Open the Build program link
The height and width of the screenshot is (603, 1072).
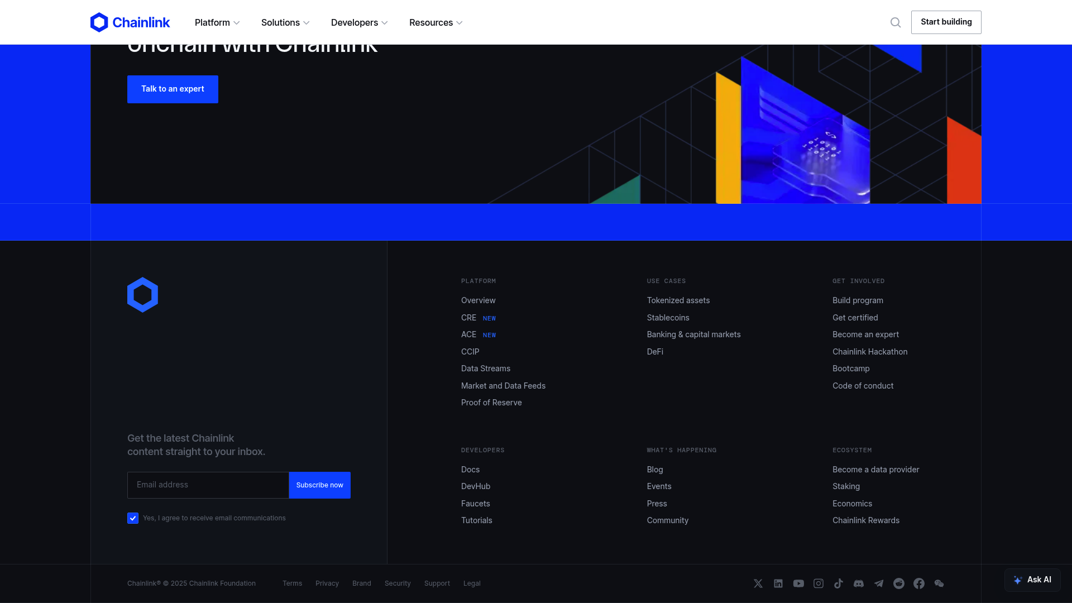[858, 300]
